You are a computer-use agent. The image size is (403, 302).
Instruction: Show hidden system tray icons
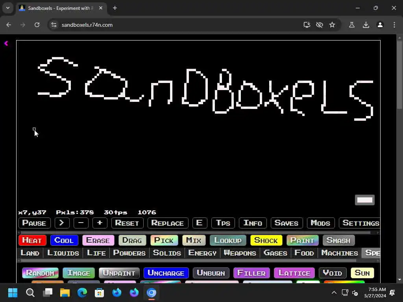(x=334, y=293)
